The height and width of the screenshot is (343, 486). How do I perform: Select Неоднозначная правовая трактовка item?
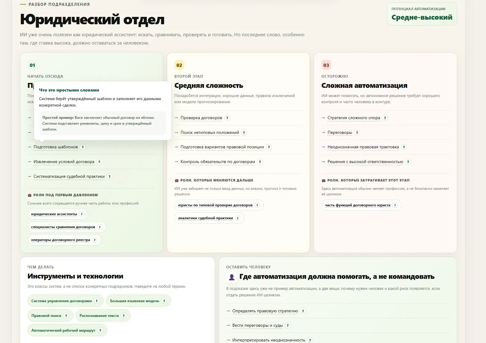[x=363, y=147]
